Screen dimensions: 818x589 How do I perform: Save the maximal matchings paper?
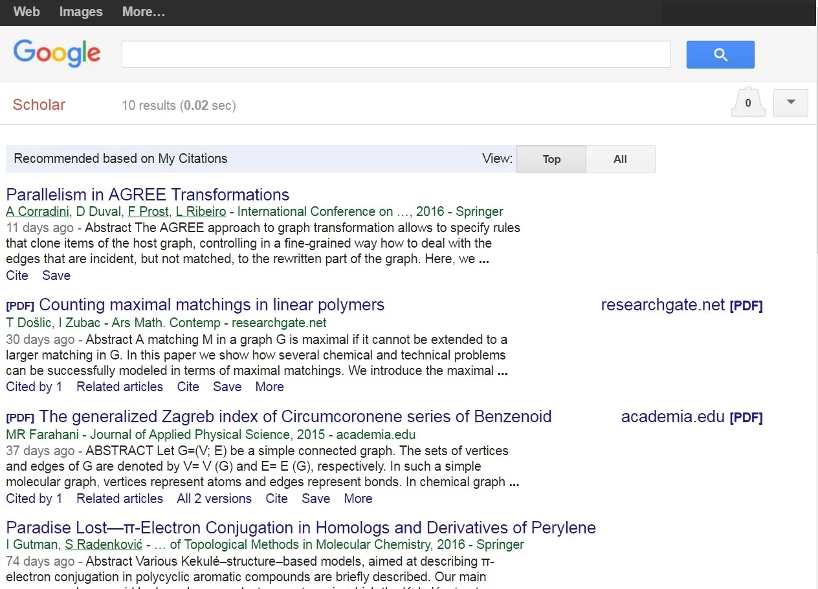[227, 387]
